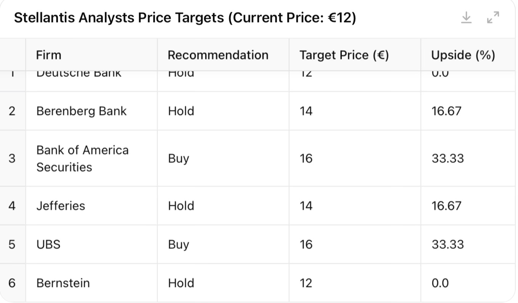Select the Bank of America Securities cell
The image size is (518, 303).
pos(82,158)
